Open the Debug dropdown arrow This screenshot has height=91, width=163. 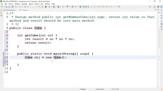coord(51,7)
